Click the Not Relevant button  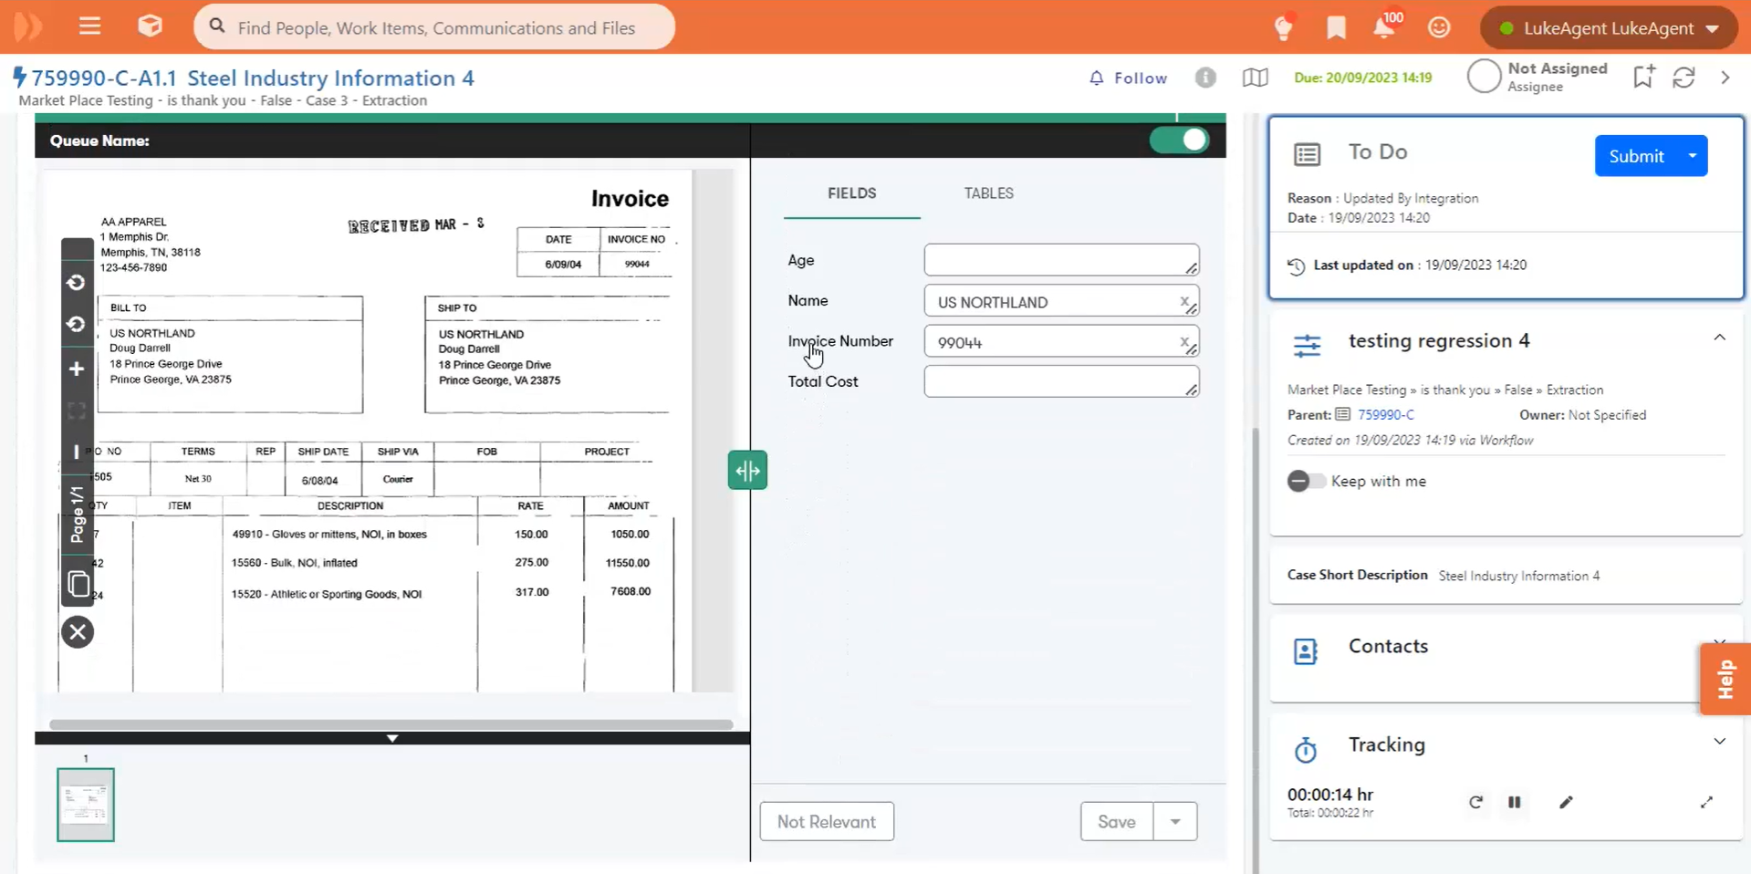826,821
